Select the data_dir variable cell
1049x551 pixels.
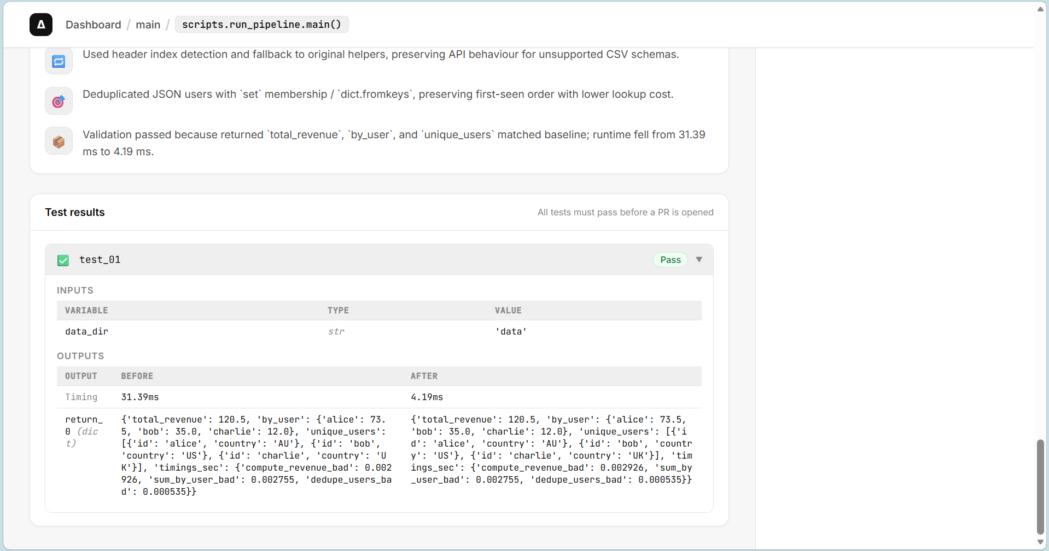(x=87, y=331)
